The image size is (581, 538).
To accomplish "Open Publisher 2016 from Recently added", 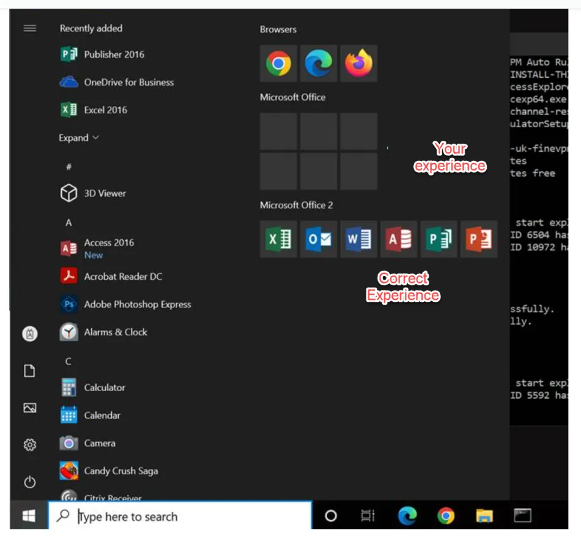I will coord(114,54).
